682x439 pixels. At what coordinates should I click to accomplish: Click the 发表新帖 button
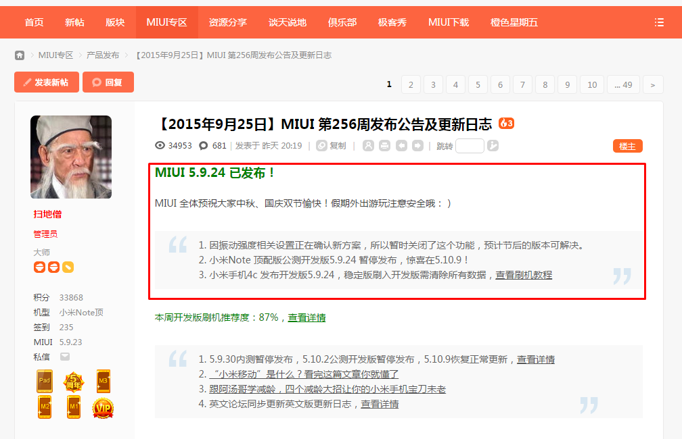(x=47, y=82)
